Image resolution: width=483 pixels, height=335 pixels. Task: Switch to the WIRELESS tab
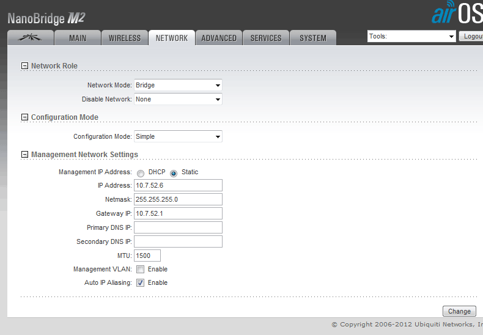(125, 37)
